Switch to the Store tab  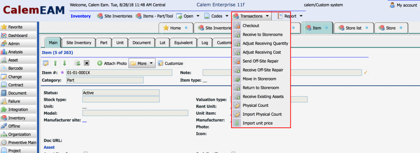pos(391,28)
